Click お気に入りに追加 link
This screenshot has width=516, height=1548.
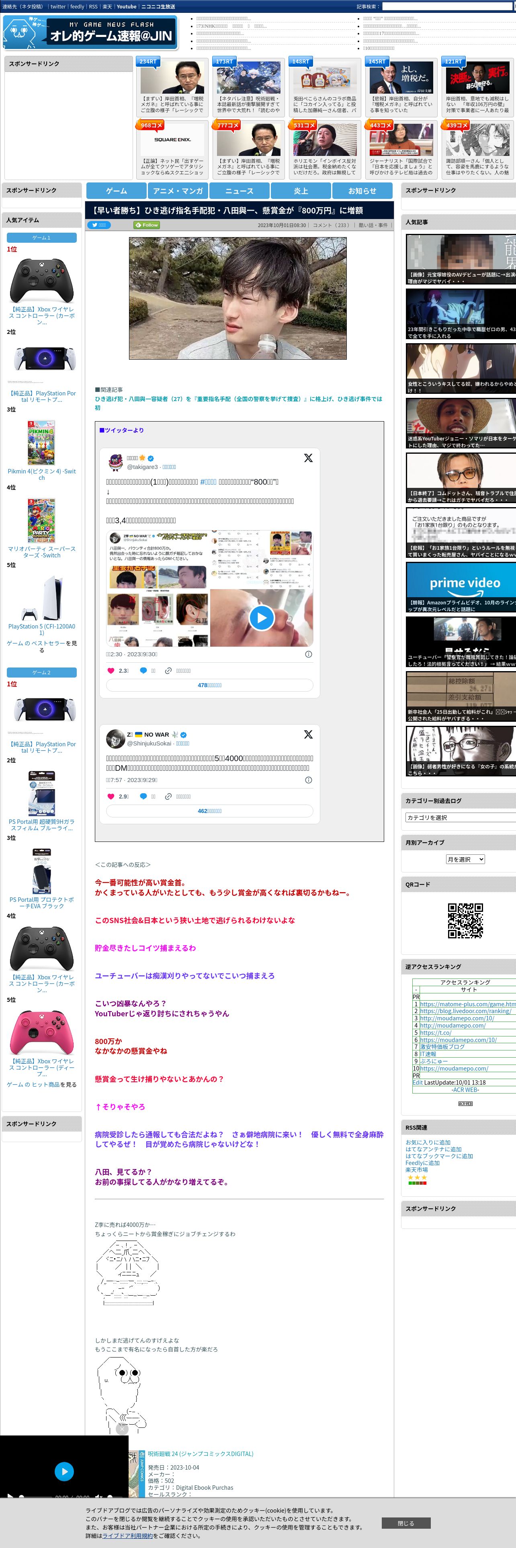click(428, 1143)
